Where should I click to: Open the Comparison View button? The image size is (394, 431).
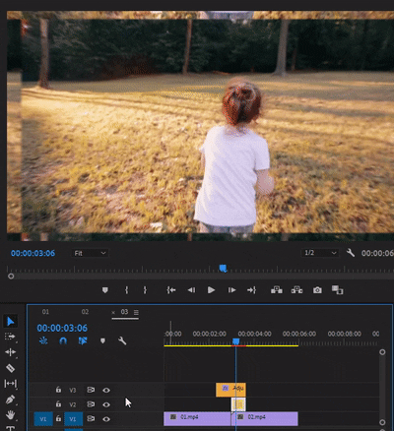[x=337, y=290]
